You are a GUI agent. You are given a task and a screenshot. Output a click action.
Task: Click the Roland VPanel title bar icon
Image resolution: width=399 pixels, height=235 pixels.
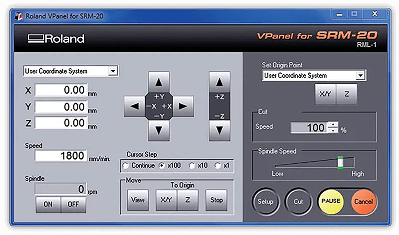18,16
